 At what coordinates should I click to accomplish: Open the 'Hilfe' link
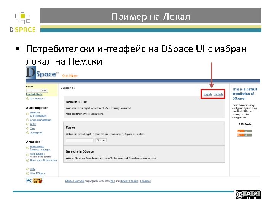pos(33,169)
